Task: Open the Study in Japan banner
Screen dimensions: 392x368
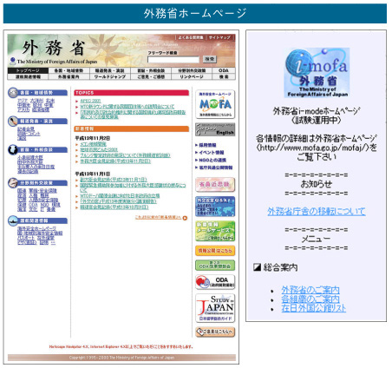Action: pyautogui.click(x=215, y=308)
